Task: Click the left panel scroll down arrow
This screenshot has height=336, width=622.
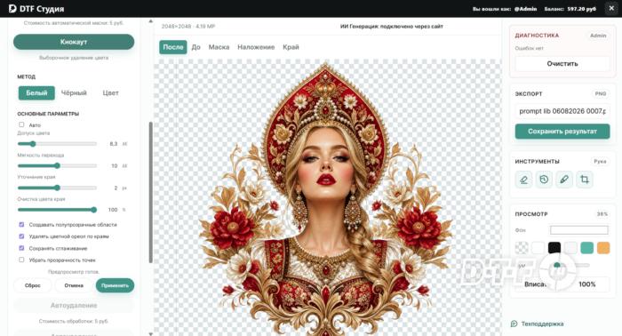Action: (x=151, y=333)
